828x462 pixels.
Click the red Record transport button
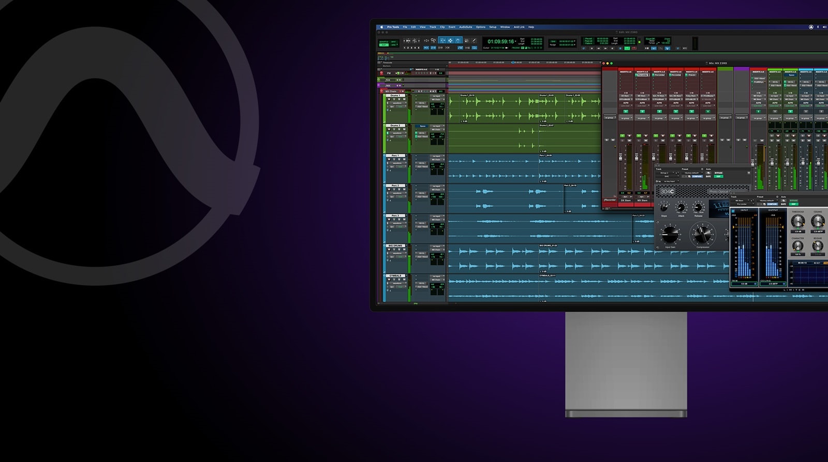point(634,48)
